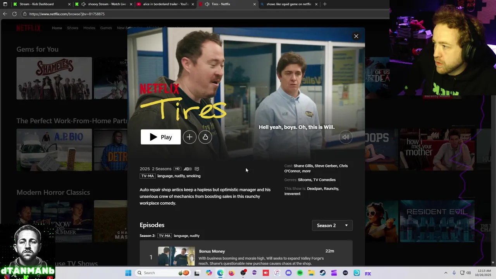Open iTunes from the taskbar
The width and height of the screenshot is (496, 279).
pyautogui.click(x=277, y=273)
